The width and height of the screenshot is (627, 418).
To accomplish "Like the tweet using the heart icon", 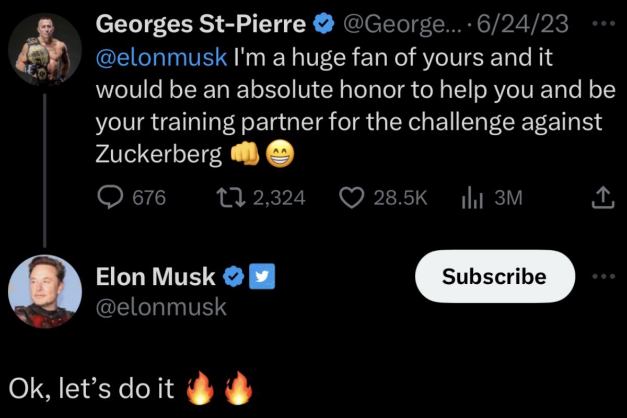I will click(x=351, y=198).
